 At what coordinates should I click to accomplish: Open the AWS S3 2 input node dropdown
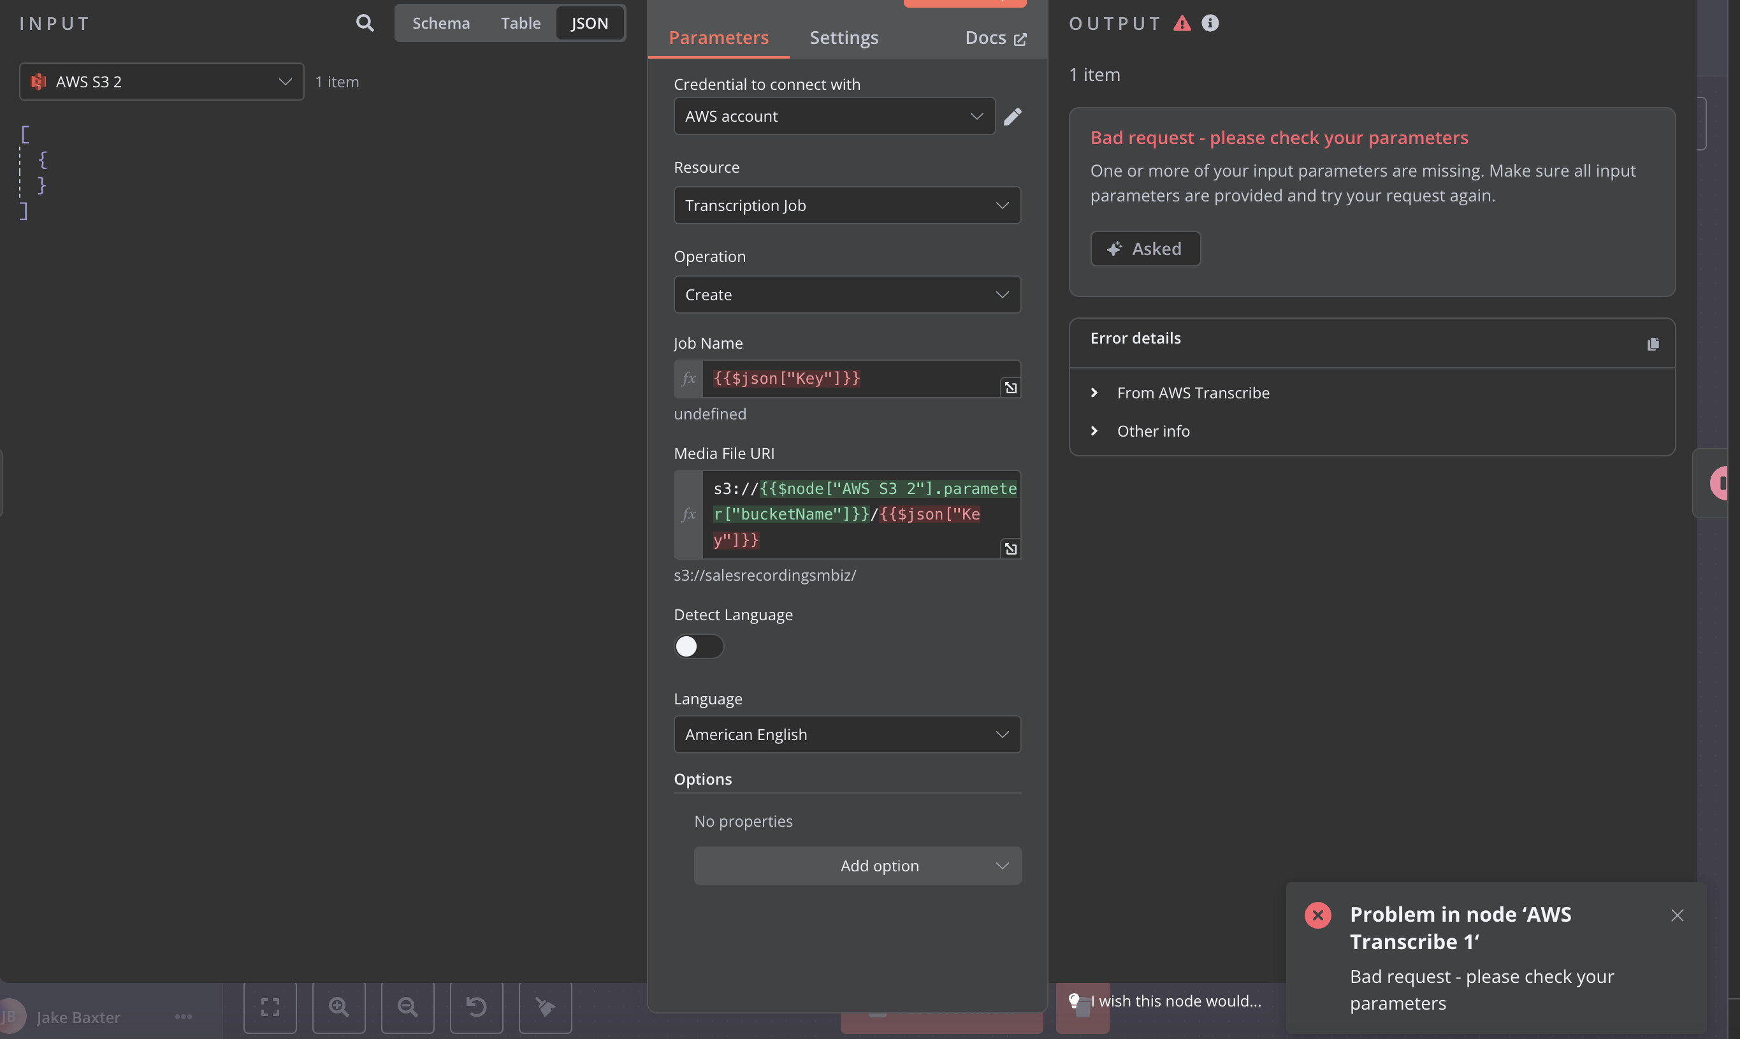[162, 82]
